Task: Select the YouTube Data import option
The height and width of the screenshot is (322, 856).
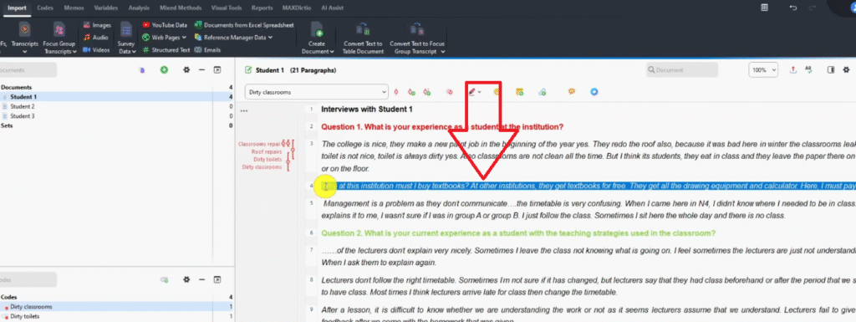Action: (x=165, y=25)
